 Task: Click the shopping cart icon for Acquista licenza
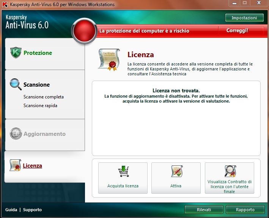(x=123, y=172)
